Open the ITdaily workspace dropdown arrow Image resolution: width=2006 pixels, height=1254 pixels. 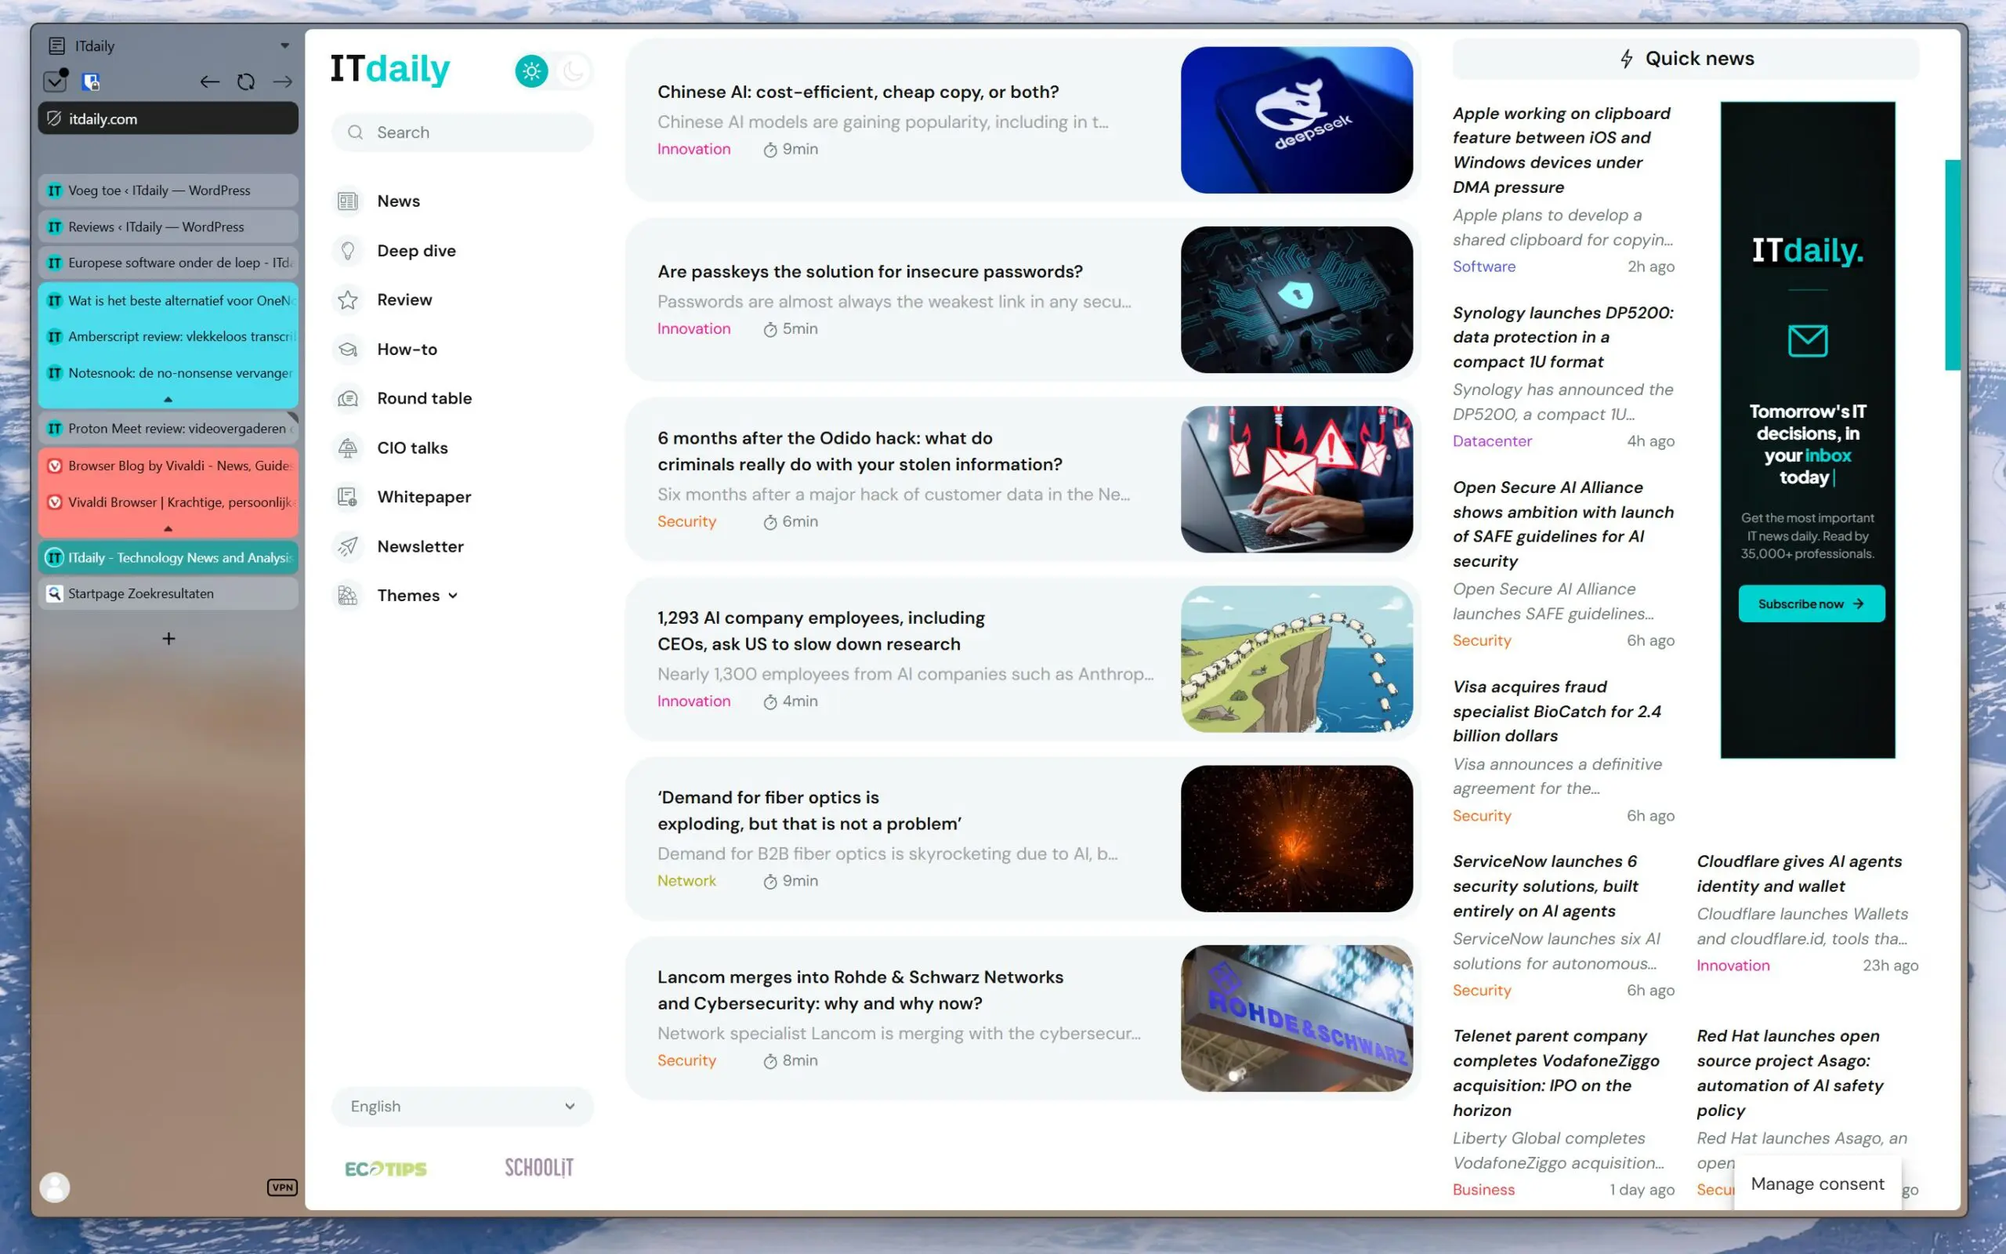coord(284,45)
